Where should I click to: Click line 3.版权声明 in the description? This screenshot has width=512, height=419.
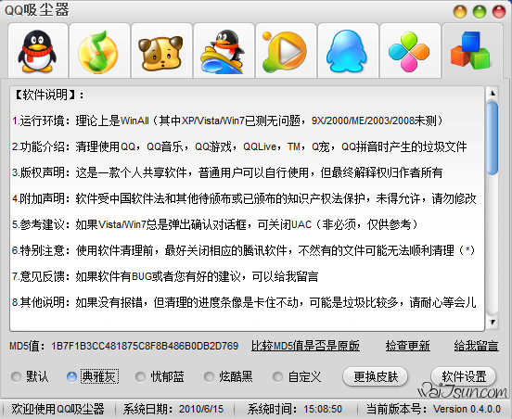[x=227, y=172]
